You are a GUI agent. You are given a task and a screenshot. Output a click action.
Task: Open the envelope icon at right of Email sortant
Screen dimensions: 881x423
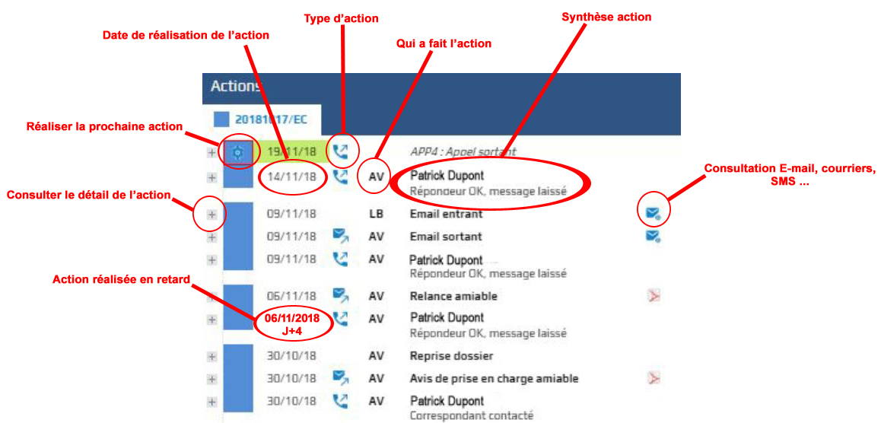pos(652,236)
